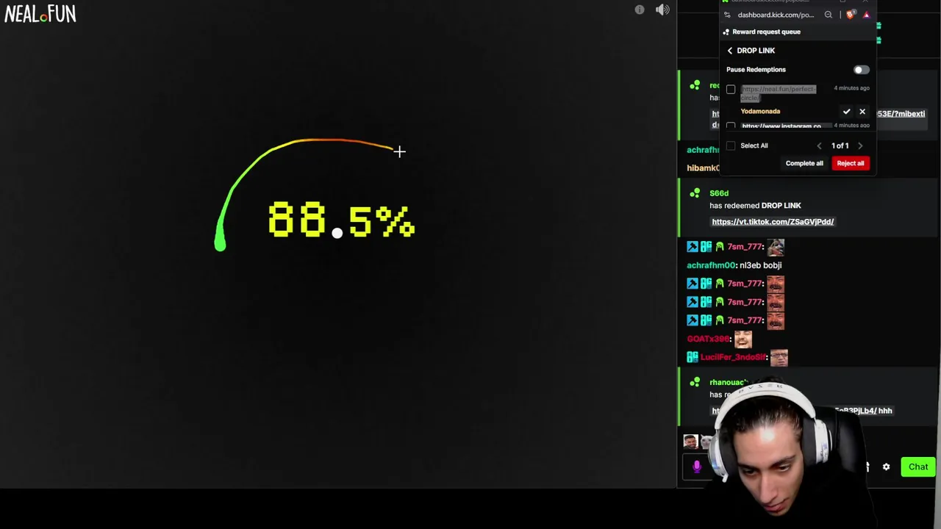Image resolution: width=941 pixels, height=529 pixels.
Task: Open the Brave Rewards triangle icon
Action: click(867, 15)
